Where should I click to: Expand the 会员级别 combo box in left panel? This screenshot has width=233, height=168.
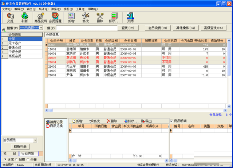pos(35,140)
